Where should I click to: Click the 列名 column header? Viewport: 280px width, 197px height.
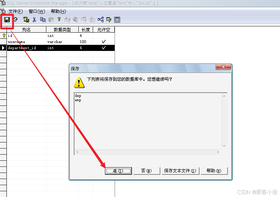click(x=27, y=29)
